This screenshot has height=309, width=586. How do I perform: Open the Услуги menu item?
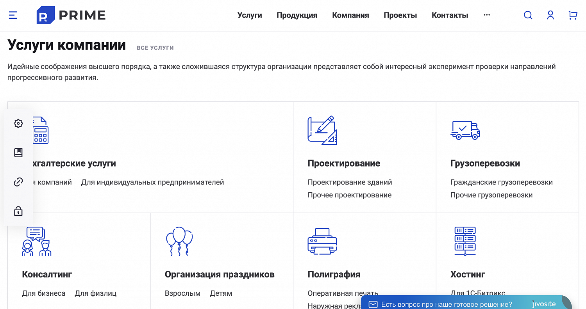(250, 15)
